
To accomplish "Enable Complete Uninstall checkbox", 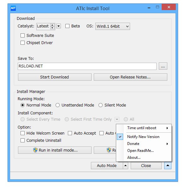I will click(x=22, y=141).
